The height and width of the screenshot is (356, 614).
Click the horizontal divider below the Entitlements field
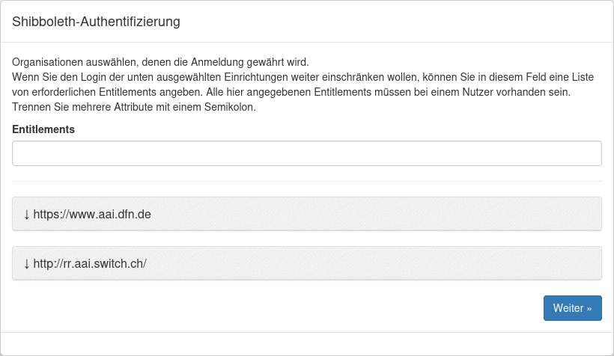tap(307, 181)
